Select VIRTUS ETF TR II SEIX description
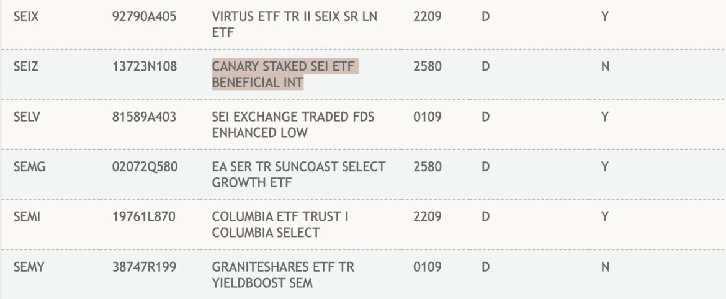 click(x=294, y=25)
